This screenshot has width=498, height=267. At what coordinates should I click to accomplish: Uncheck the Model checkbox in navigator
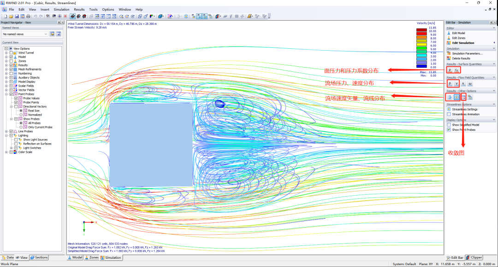coord(11,57)
